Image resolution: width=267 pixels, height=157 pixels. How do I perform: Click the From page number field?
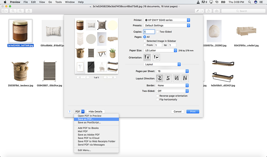[158, 45]
